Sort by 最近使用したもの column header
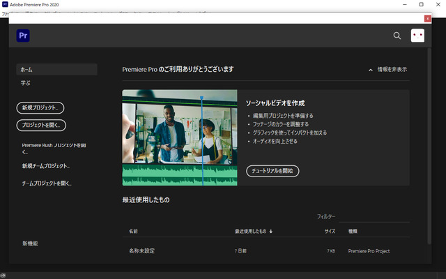This screenshot has width=446, height=279. pos(254,231)
